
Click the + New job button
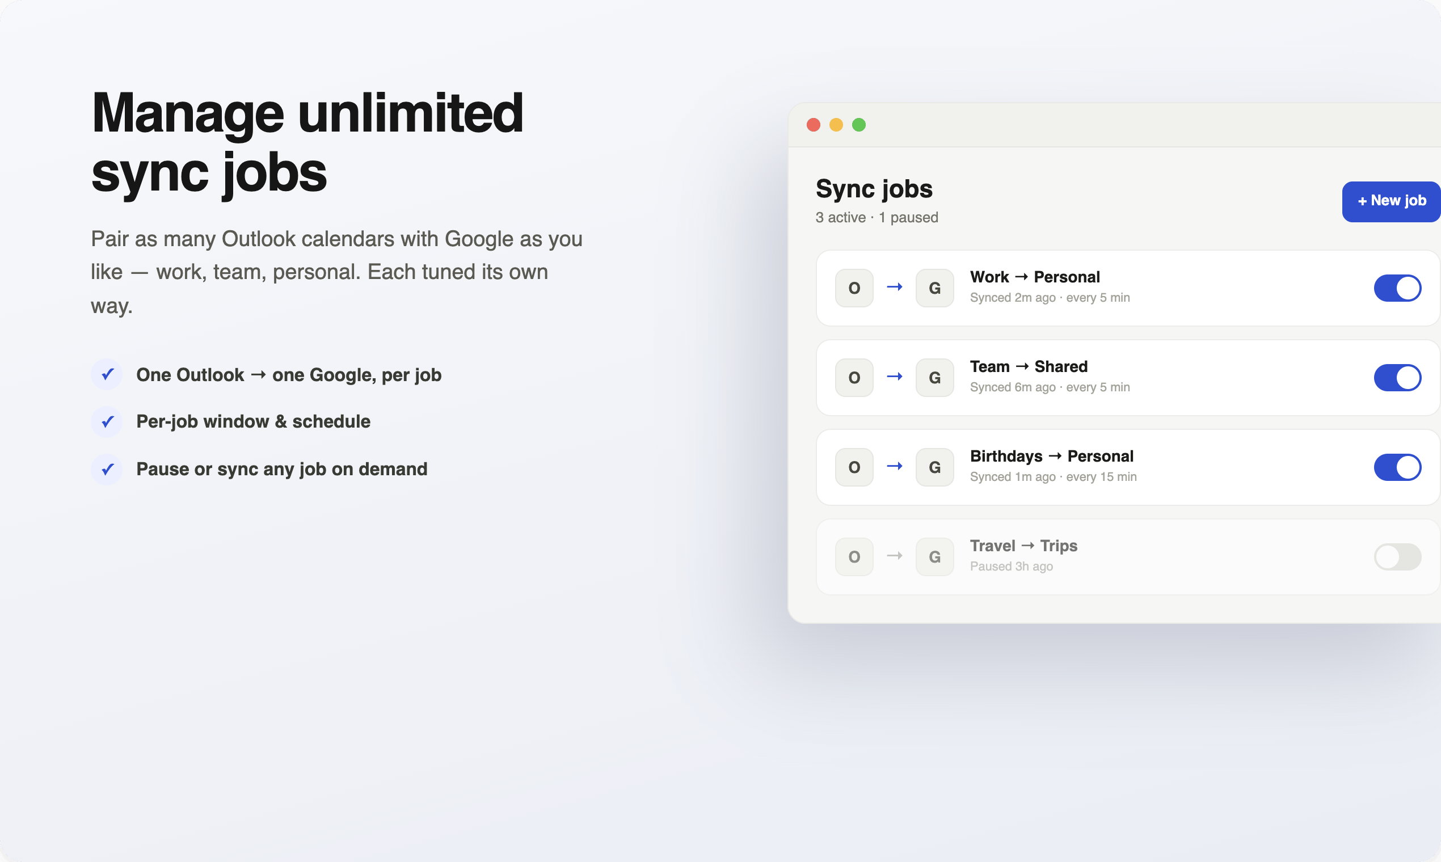(1391, 201)
